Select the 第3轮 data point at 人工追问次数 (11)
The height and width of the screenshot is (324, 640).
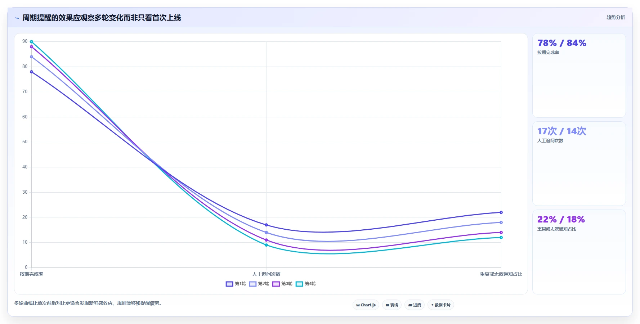[267, 240]
